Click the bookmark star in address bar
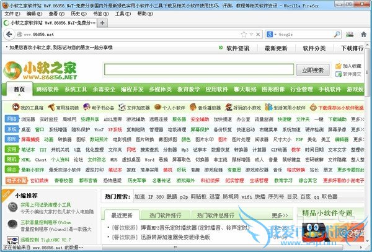 [244, 35]
